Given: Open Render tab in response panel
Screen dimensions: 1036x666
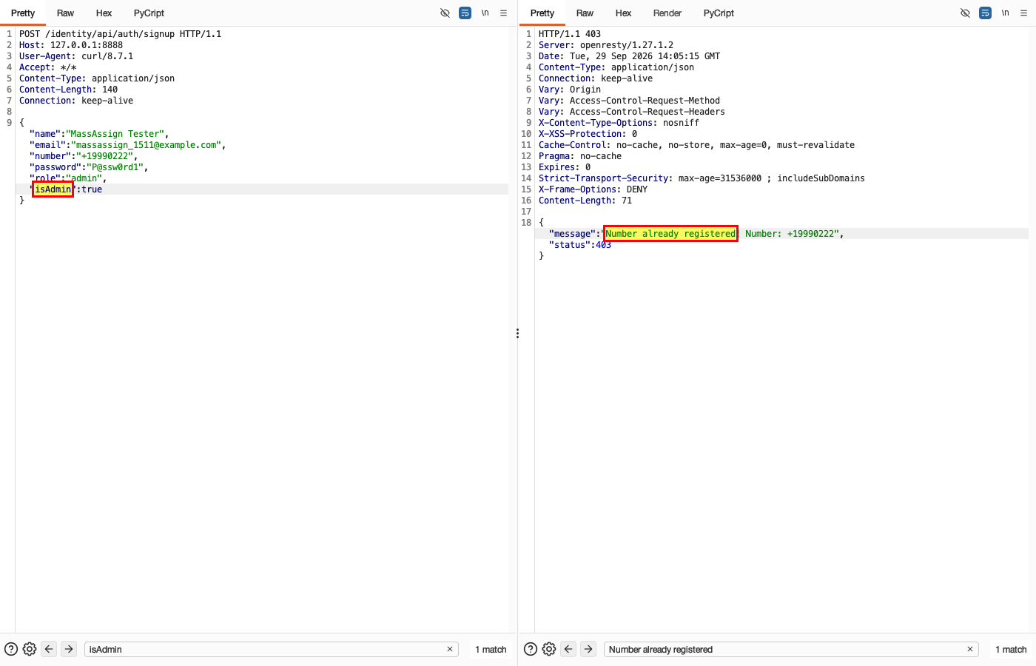Looking at the screenshot, I should [667, 13].
